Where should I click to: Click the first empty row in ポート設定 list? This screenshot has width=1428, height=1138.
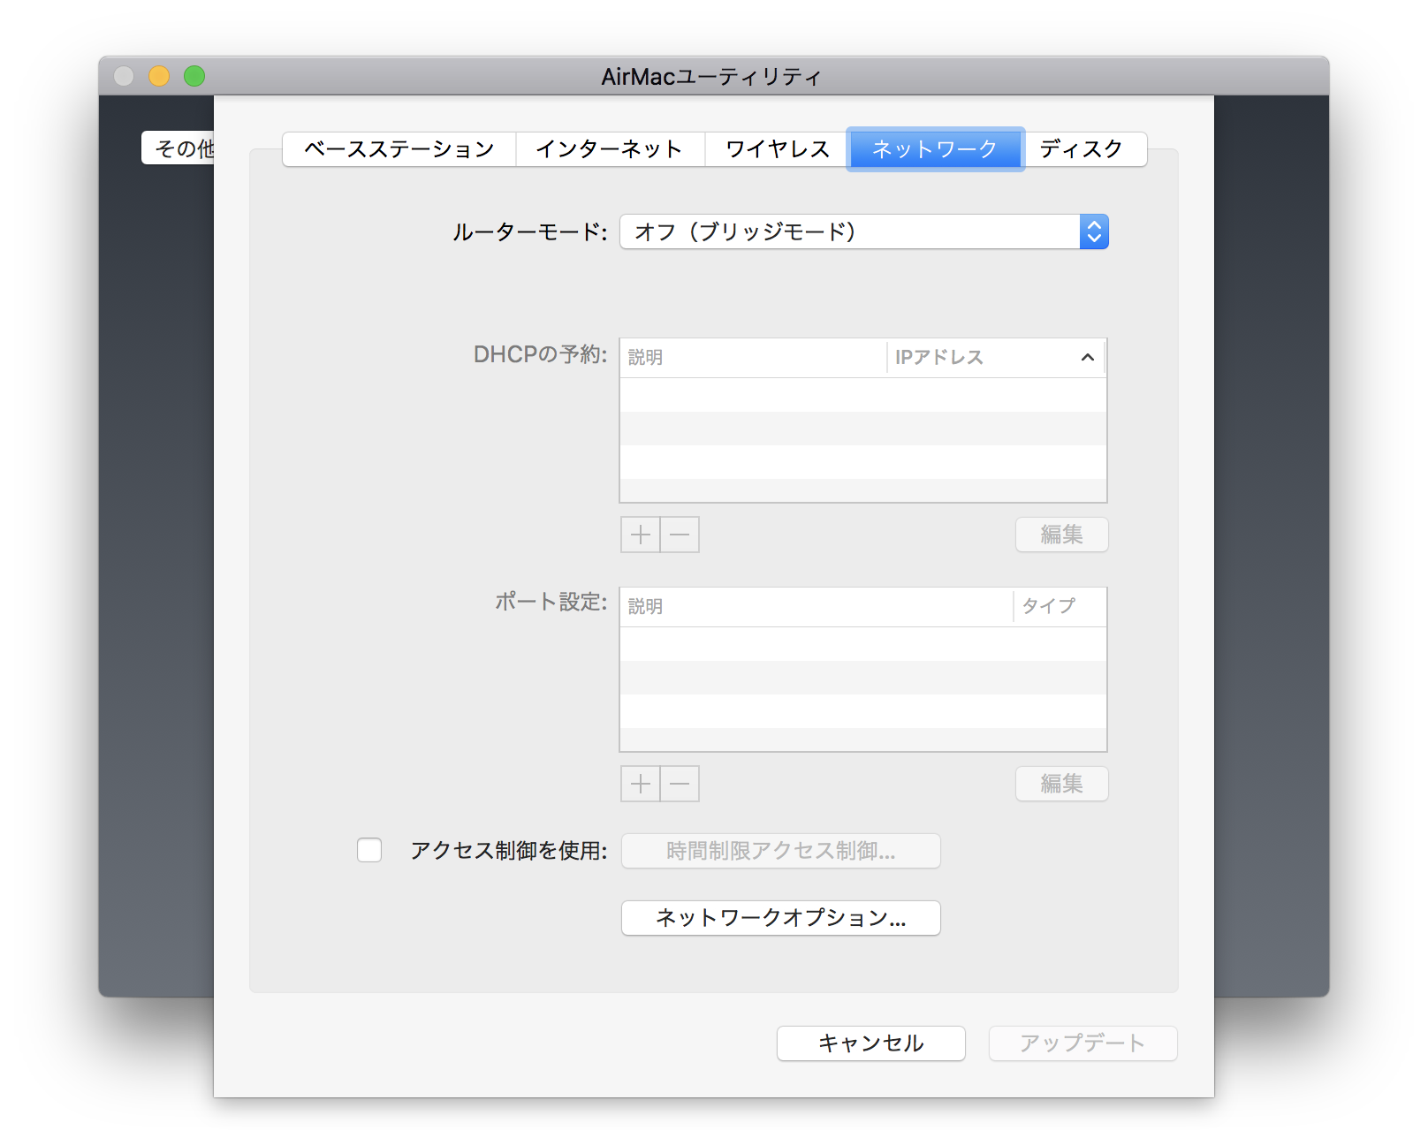click(x=862, y=644)
